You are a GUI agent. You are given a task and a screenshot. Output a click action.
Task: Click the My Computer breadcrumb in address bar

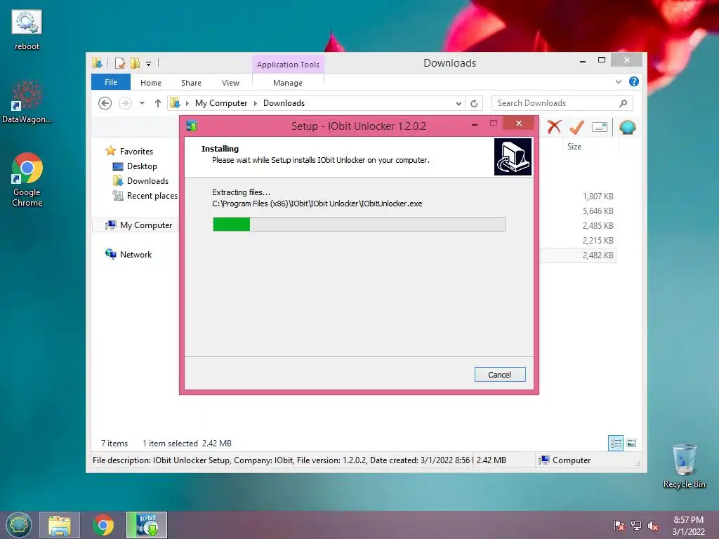pyautogui.click(x=221, y=103)
